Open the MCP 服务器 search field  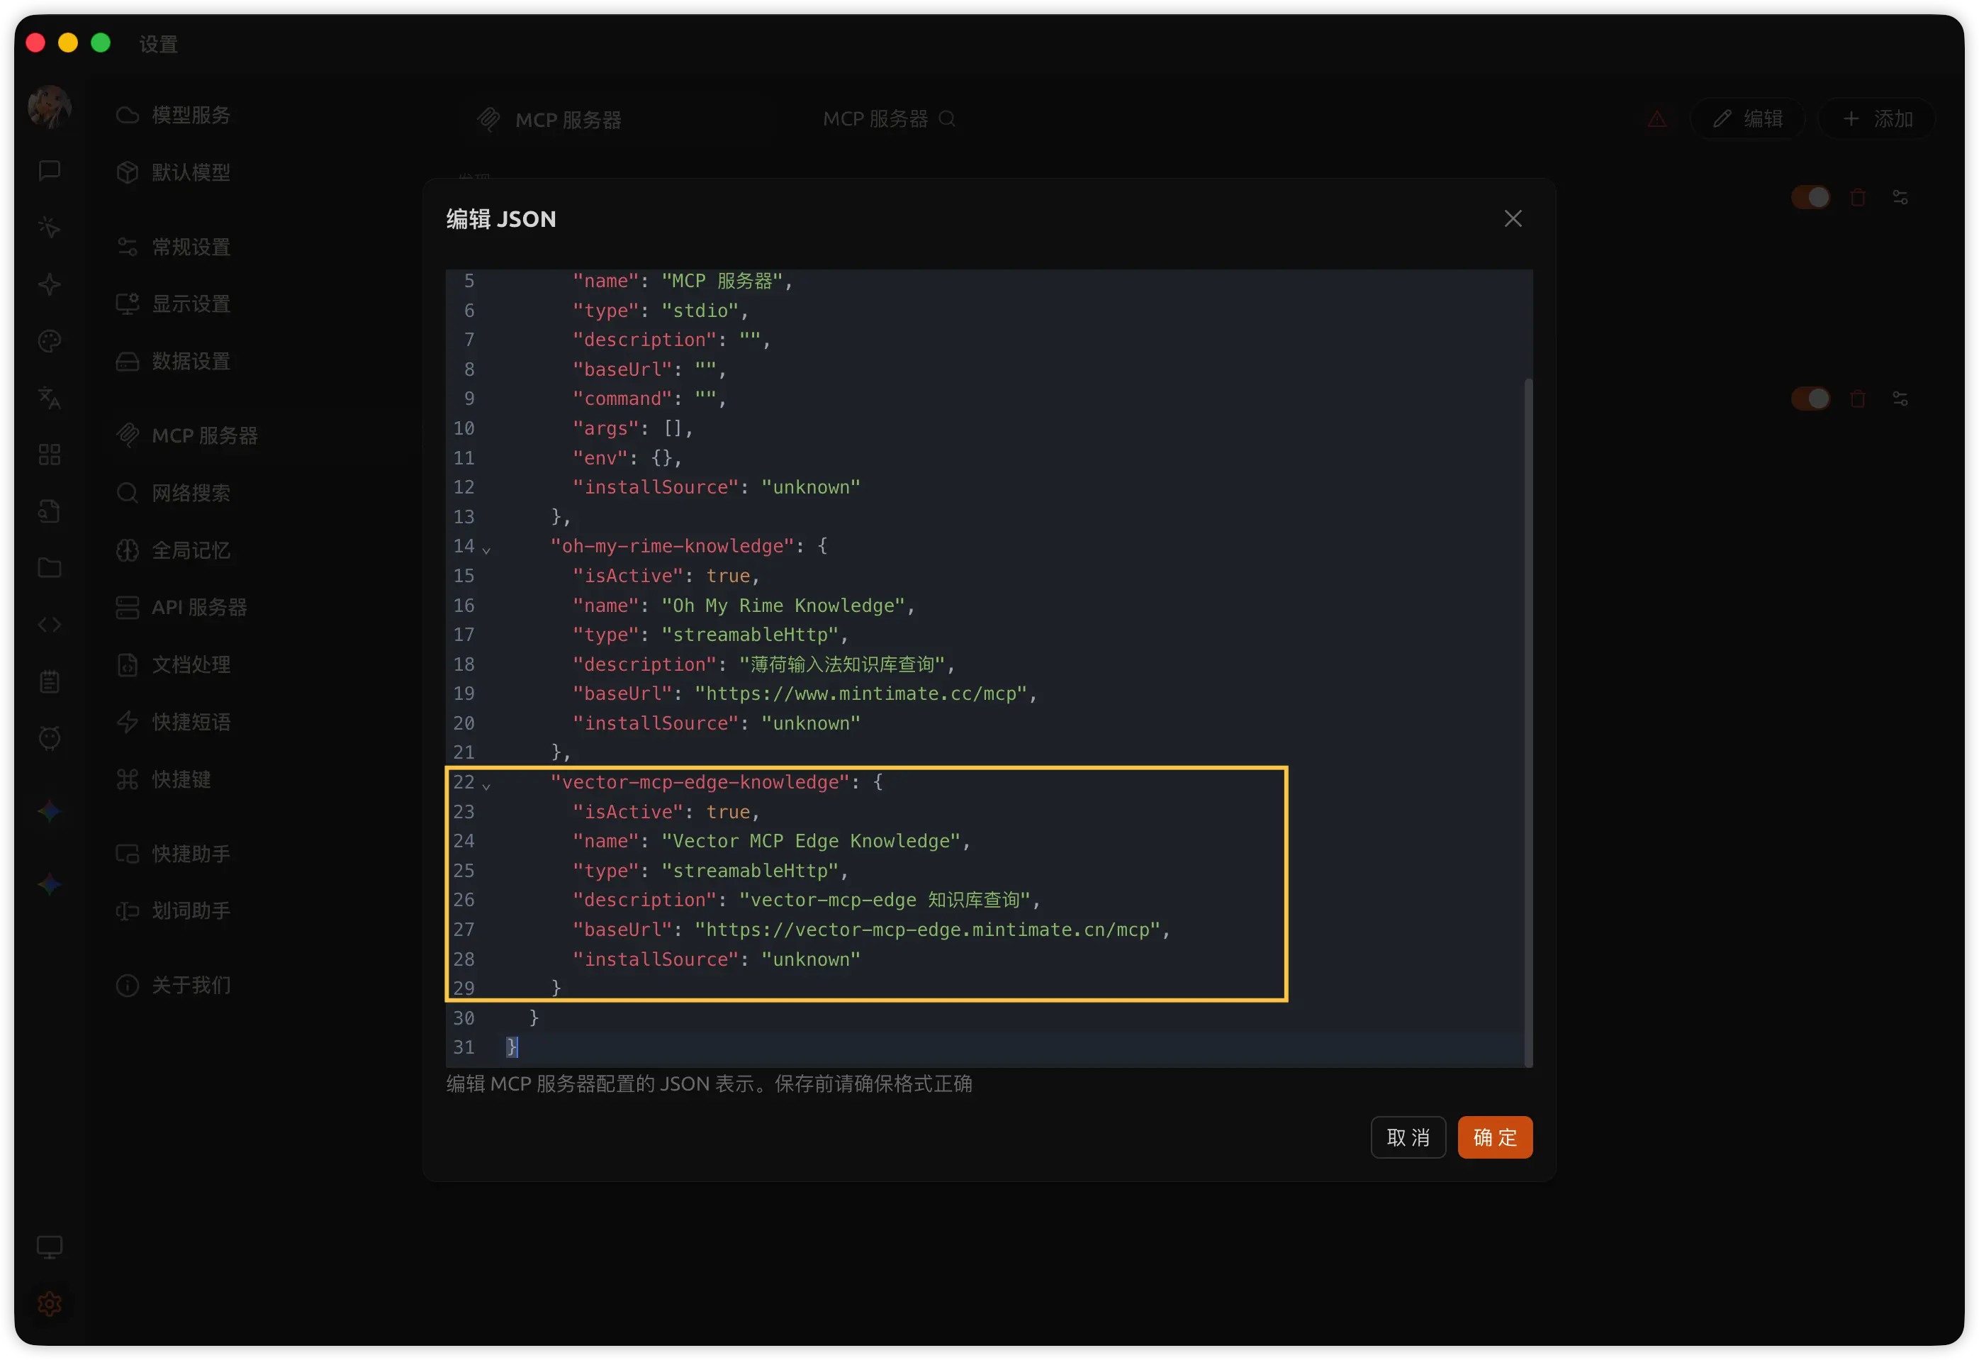tap(889, 119)
